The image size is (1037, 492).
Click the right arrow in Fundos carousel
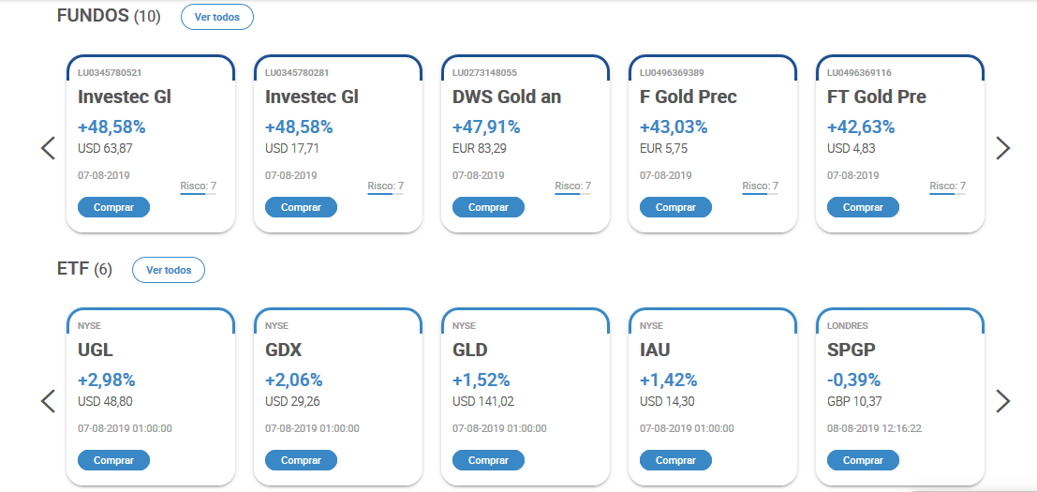pyautogui.click(x=1003, y=148)
